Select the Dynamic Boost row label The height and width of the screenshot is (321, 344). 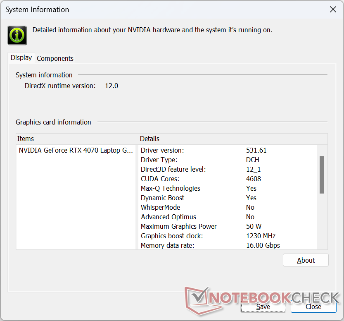pos(162,198)
